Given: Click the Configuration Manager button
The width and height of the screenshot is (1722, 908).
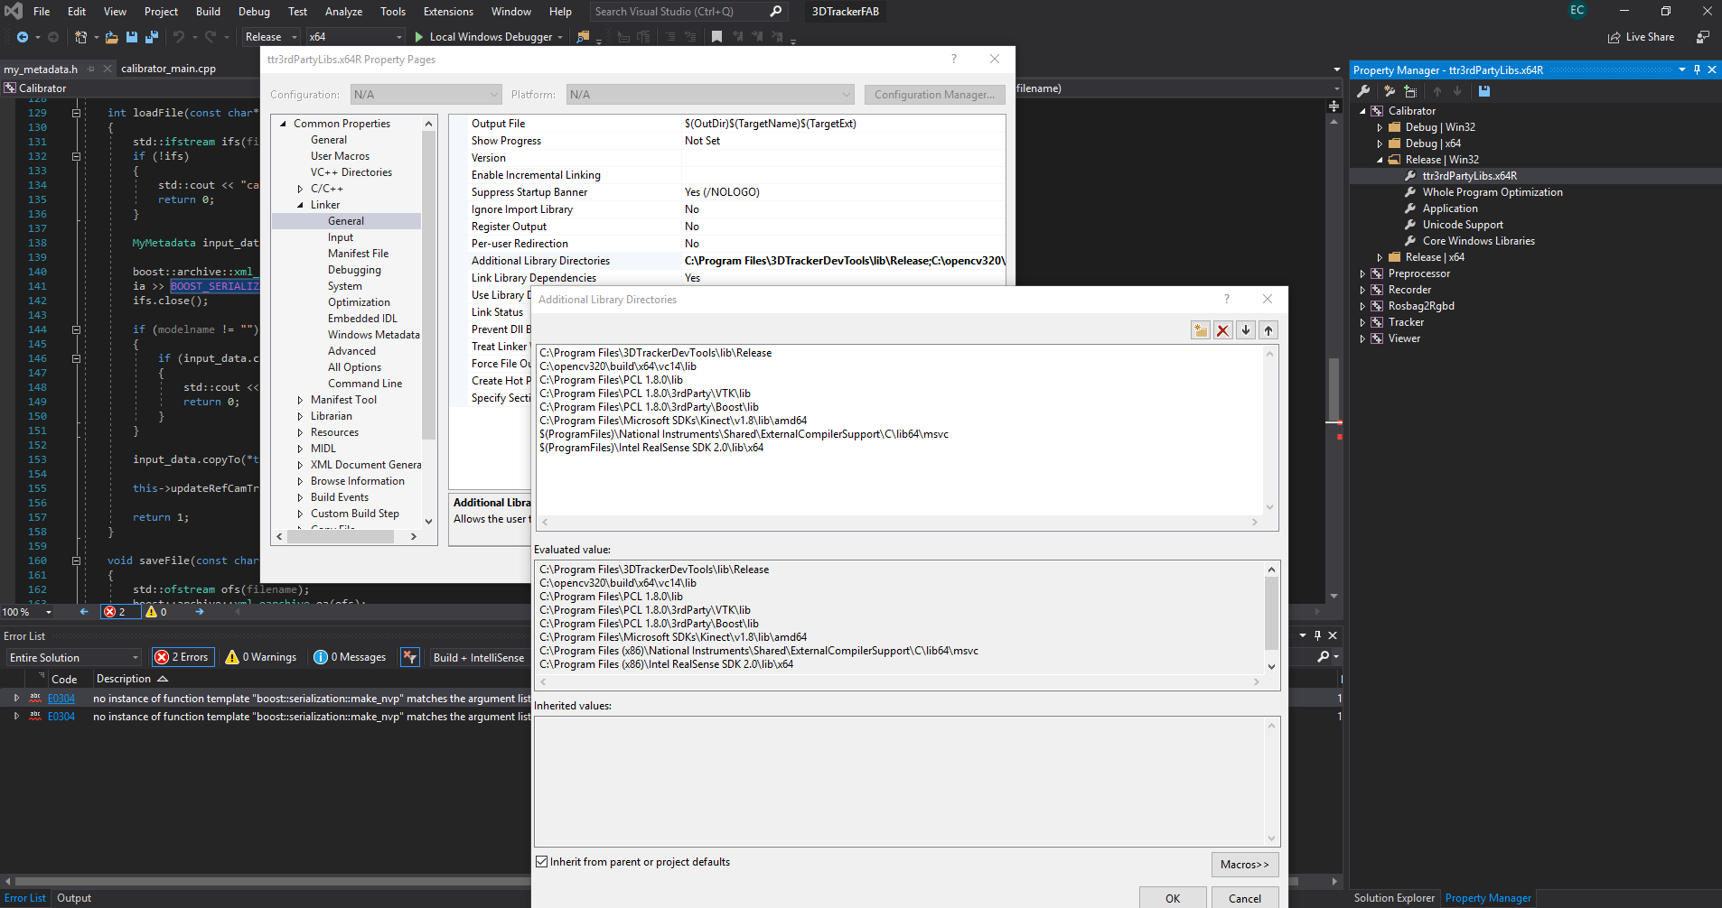Looking at the screenshot, I should tap(933, 94).
